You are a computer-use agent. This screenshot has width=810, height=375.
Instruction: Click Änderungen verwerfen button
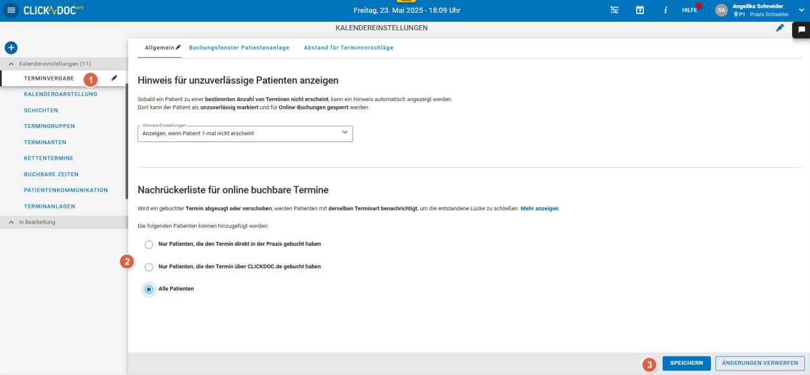click(x=760, y=363)
